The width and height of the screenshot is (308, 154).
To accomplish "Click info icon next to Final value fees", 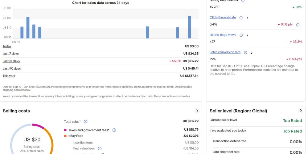I will 100,148.
